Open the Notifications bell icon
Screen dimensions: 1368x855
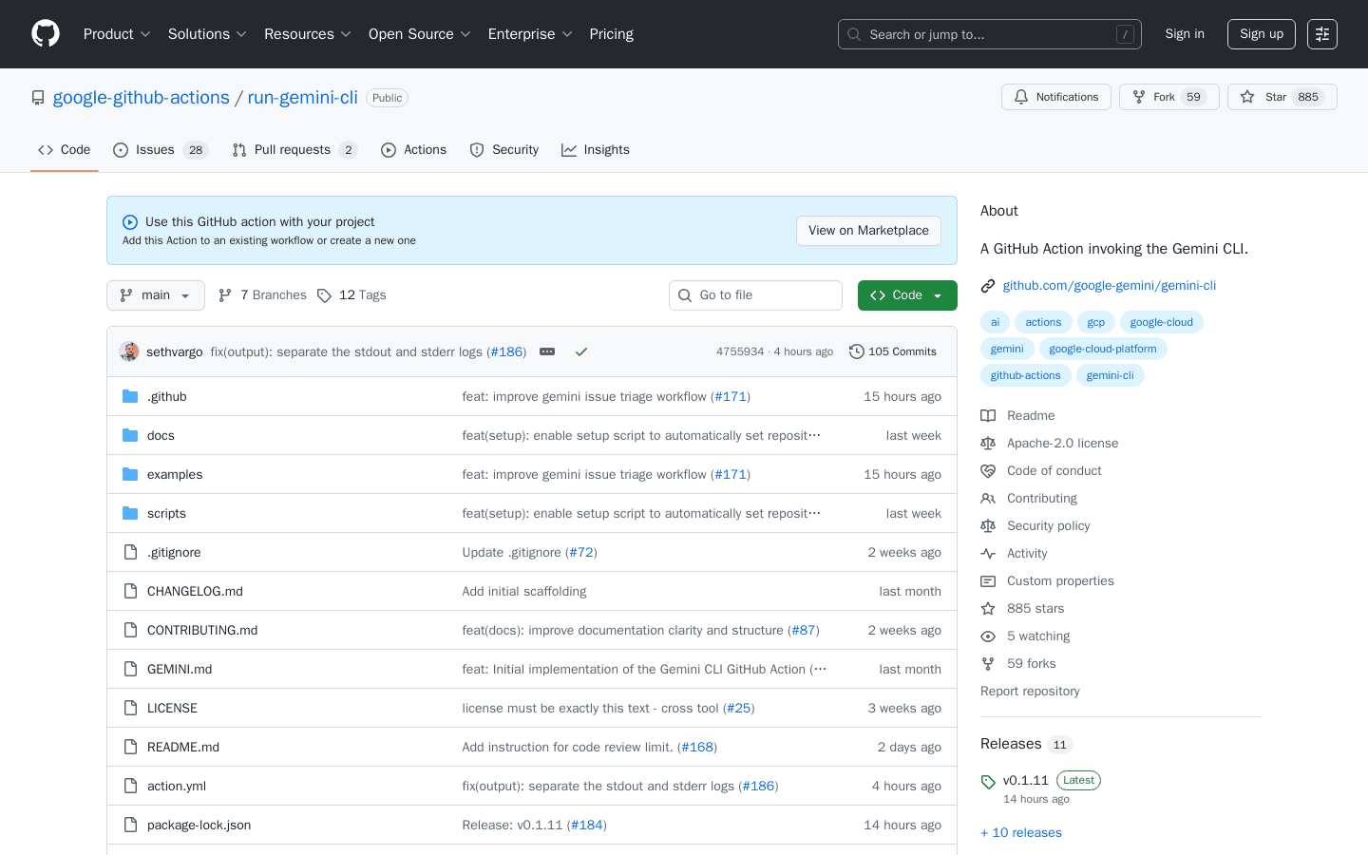click(x=1021, y=96)
